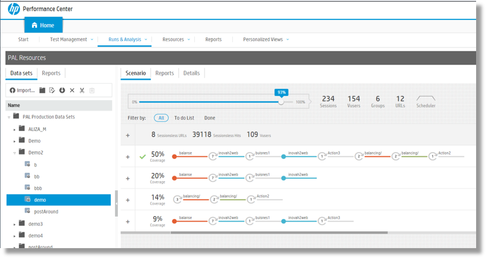Collapse the Demo2 folder arrow

pyautogui.click(x=15, y=153)
